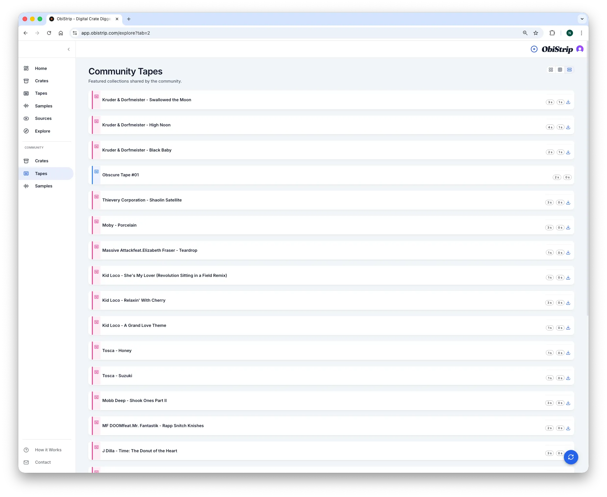
Task: Select the Sources icon in the sidebar
Action: coord(26,118)
